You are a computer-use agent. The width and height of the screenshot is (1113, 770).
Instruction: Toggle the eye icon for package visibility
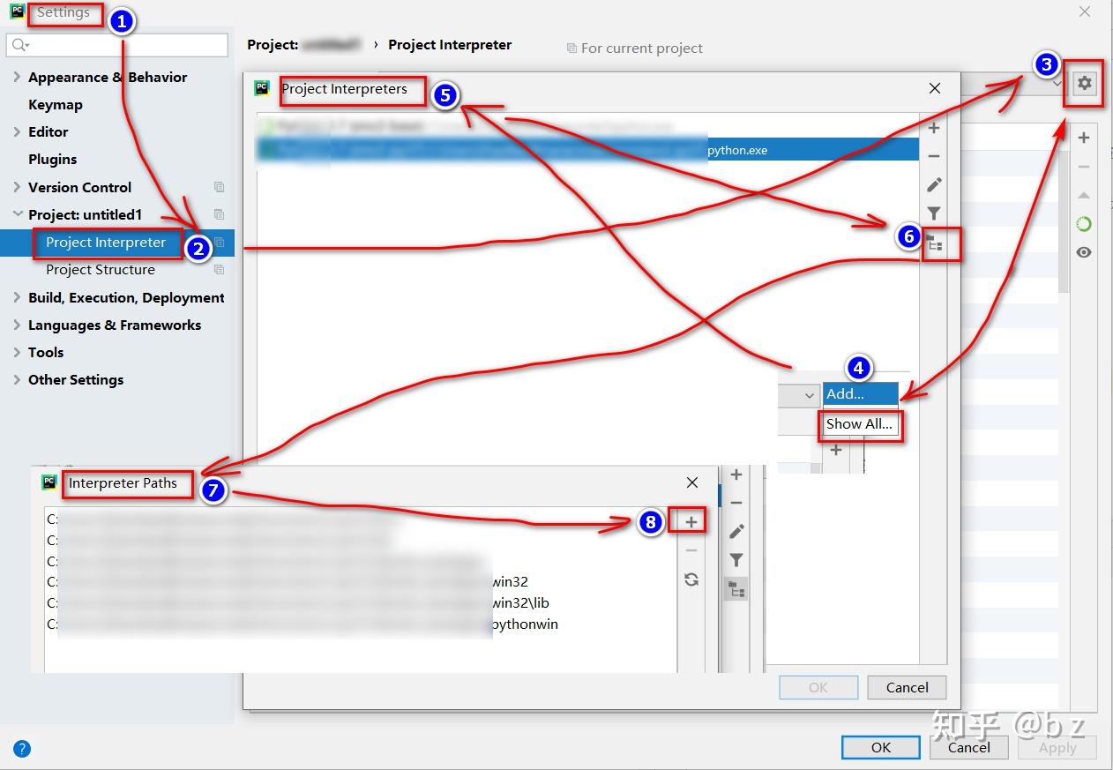click(1083, 251)
